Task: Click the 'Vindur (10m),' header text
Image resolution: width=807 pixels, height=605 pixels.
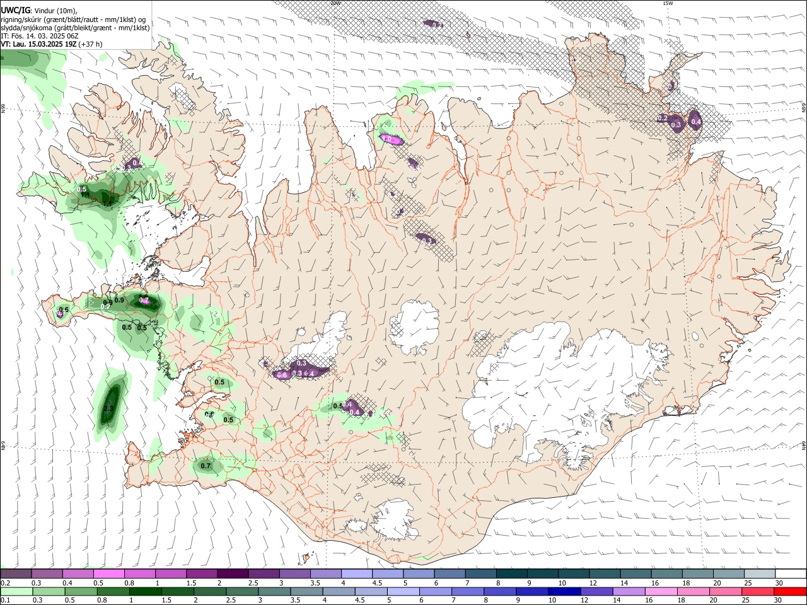Action: pos(55,11)
